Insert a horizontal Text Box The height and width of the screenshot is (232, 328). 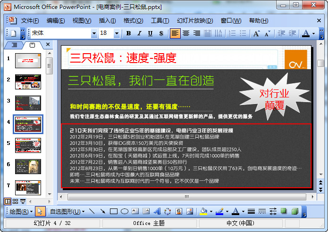click(135, 212)
